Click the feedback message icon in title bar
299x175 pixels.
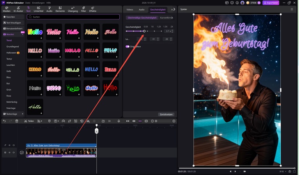point(232,3)
